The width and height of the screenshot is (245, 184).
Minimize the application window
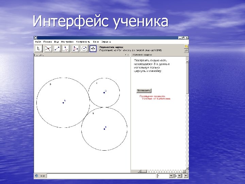[180, 38]
